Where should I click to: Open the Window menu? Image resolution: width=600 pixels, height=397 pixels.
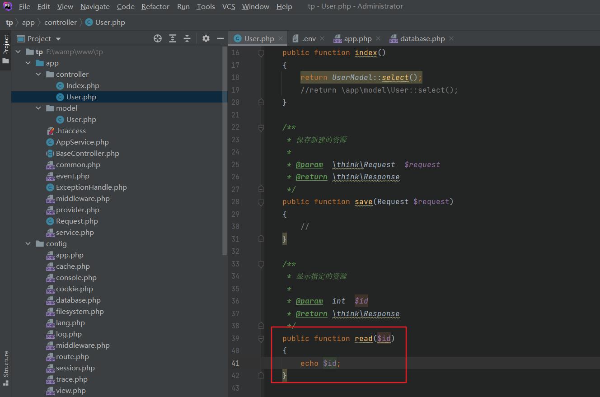pos(255,6)
